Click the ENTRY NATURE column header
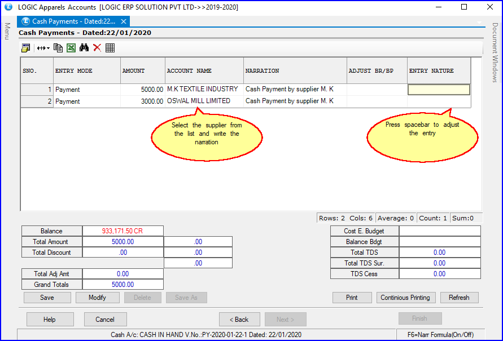This screenshot has width=503, height=341. (439, 71)
